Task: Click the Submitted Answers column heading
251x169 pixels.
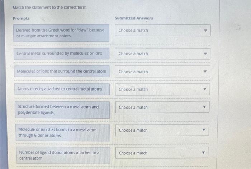Action: (134, 18)
